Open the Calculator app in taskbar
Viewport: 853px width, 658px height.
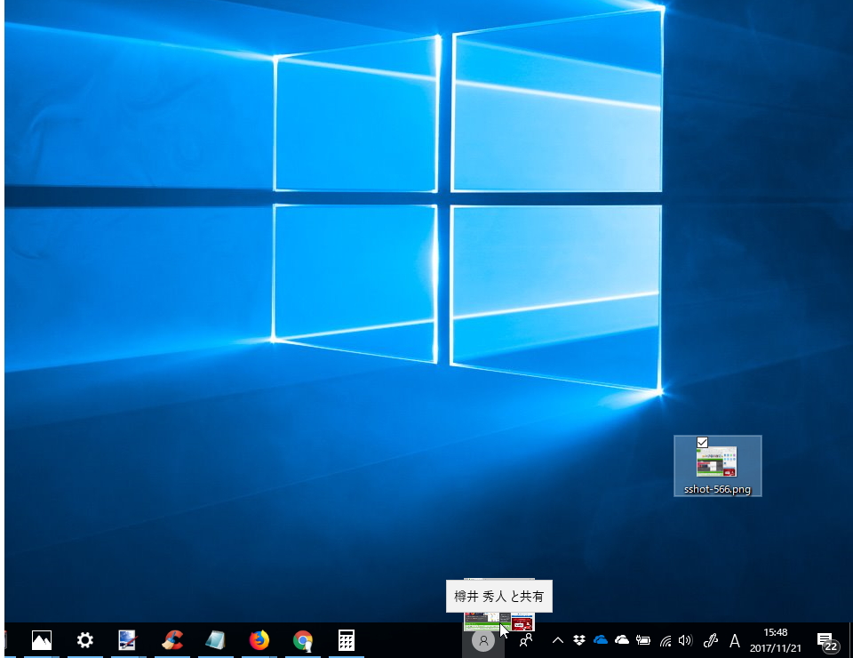(x=347, y=640)
